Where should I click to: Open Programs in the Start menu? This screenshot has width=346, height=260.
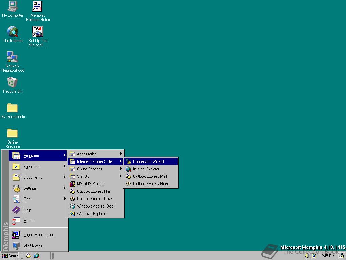click(x=38, y=156)
